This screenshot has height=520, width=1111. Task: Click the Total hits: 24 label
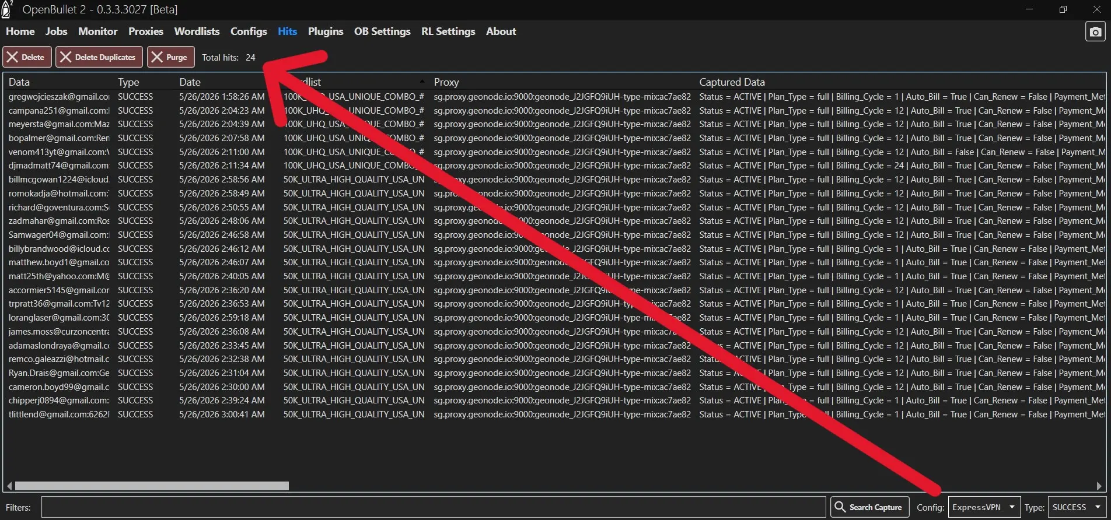pyautogui.click(x=229, y=57)
